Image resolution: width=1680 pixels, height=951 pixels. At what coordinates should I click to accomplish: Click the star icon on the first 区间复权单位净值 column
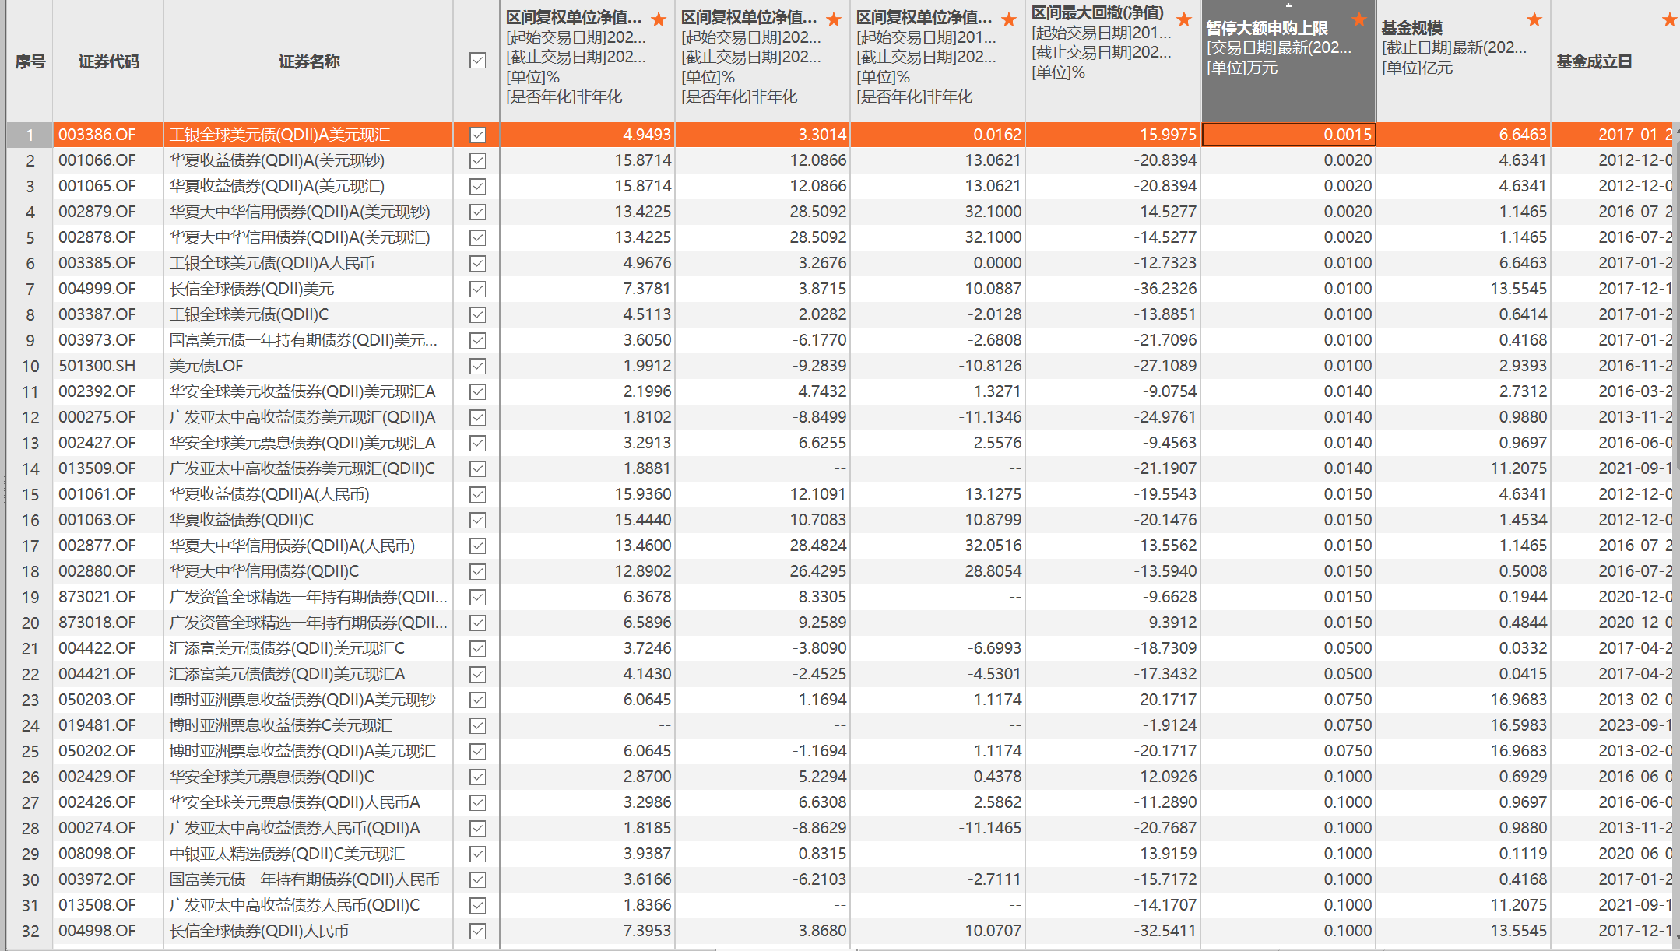(x=658, y=19)
